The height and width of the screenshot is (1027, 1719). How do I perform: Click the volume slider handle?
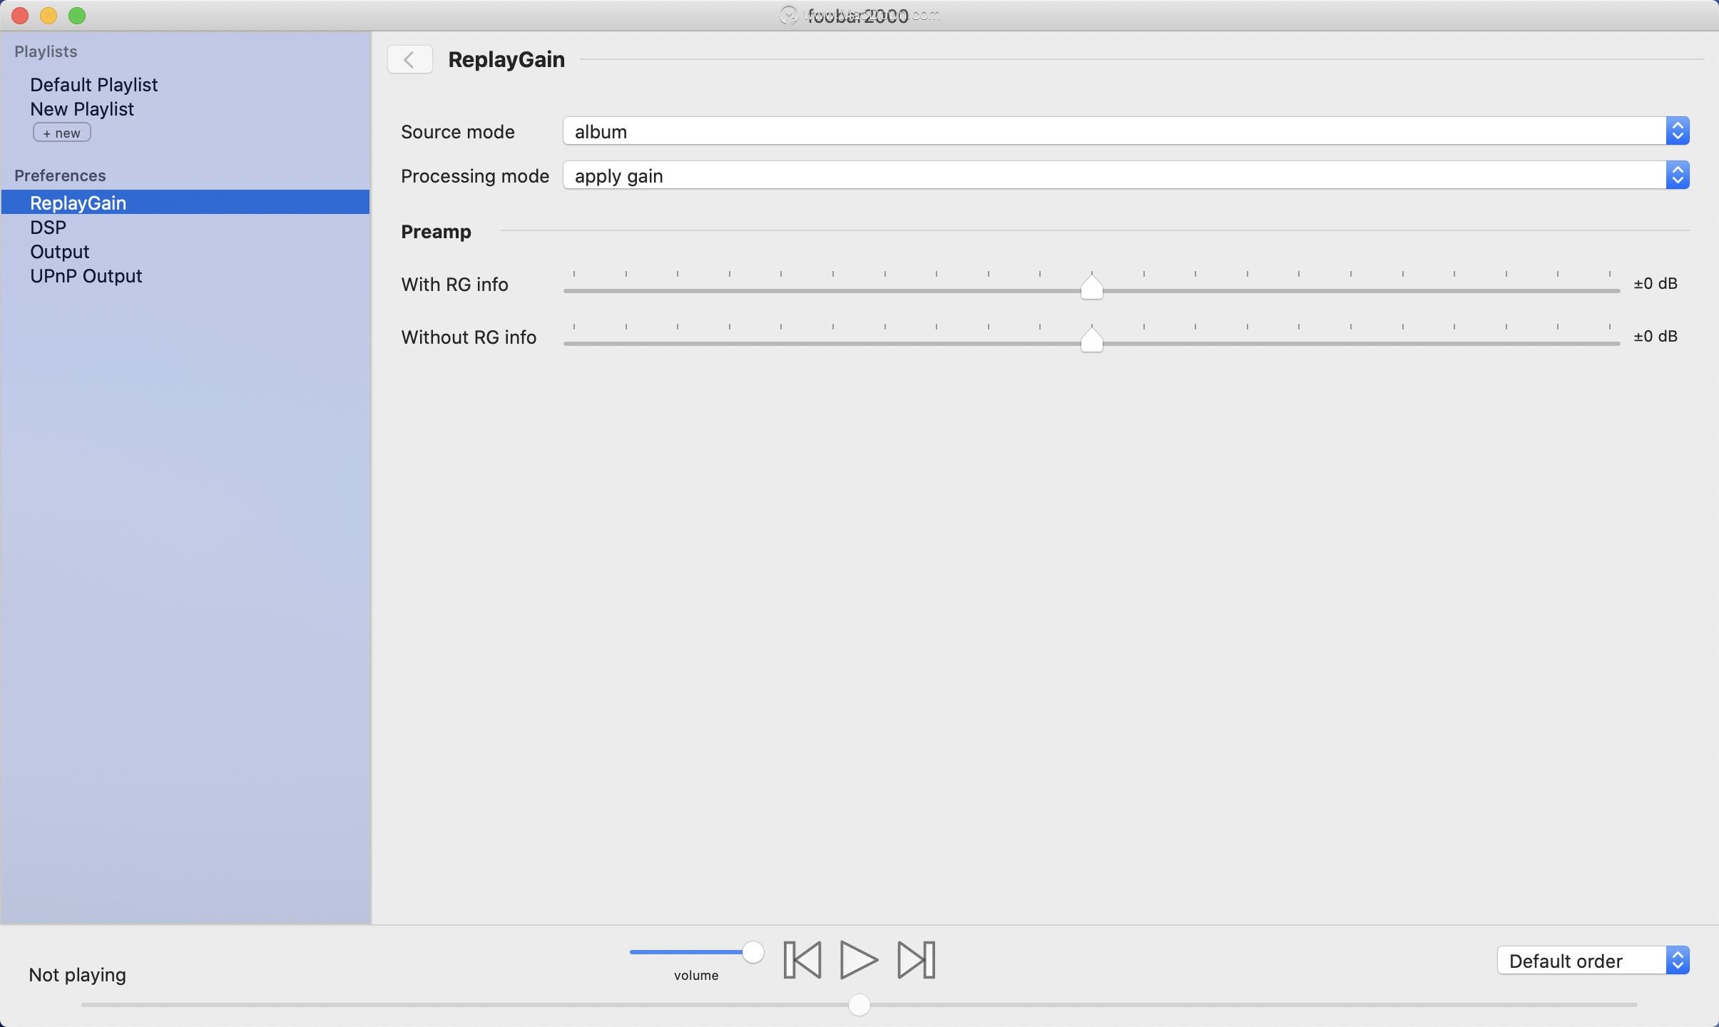(753, 951)
